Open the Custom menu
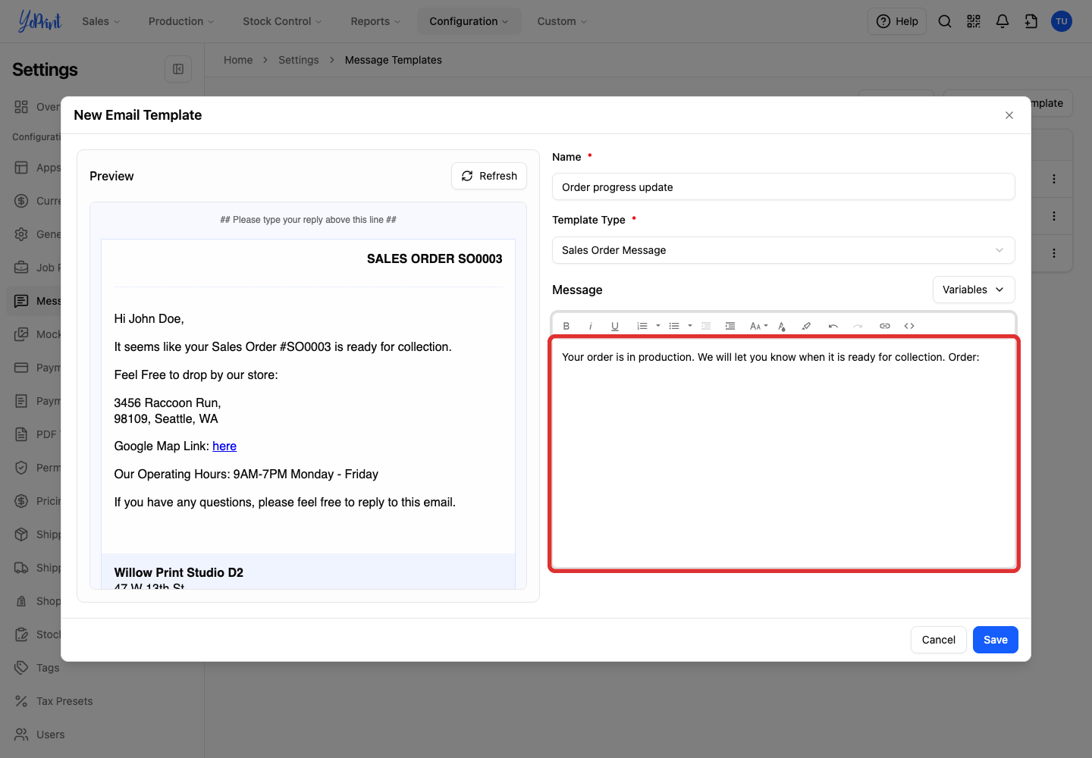The height and width of the screenshot is (758, 1092). 562,21
